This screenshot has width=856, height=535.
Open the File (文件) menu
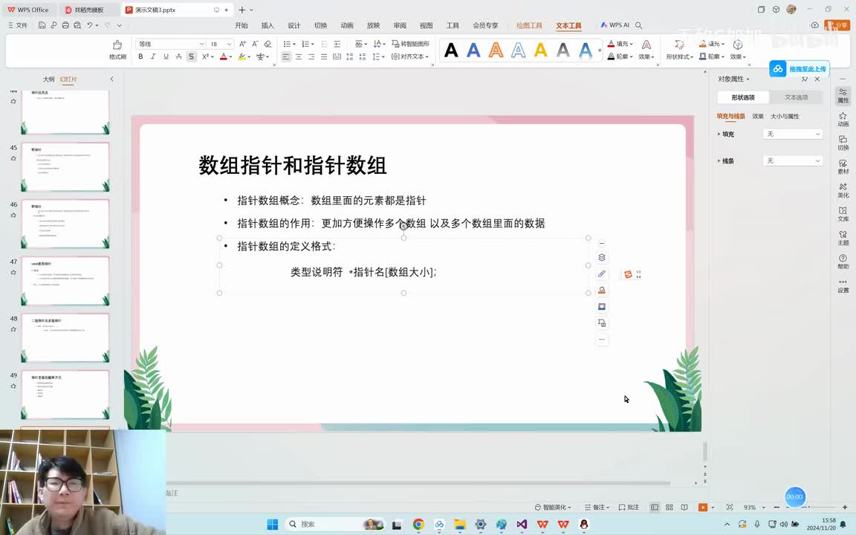point(18,25)
